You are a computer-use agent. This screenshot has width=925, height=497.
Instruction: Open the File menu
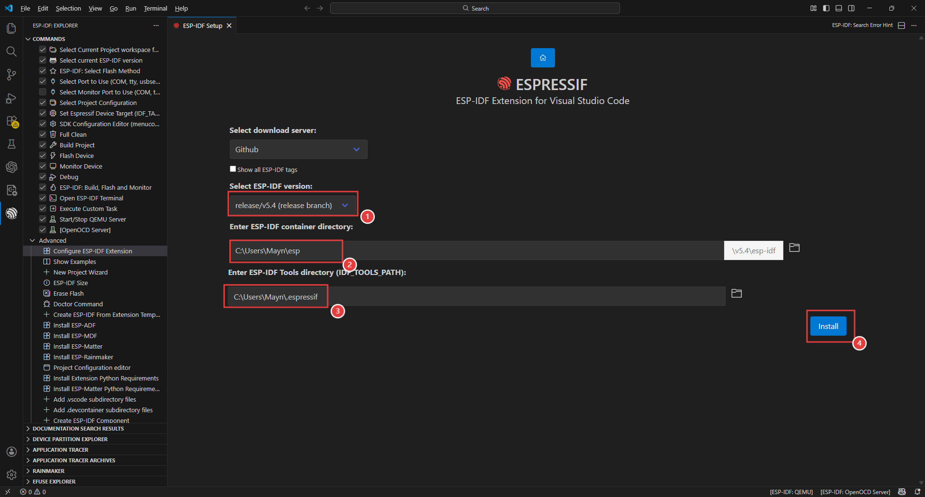26,8
